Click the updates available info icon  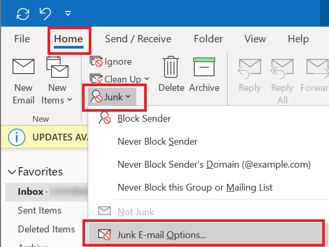click(17, 137)
